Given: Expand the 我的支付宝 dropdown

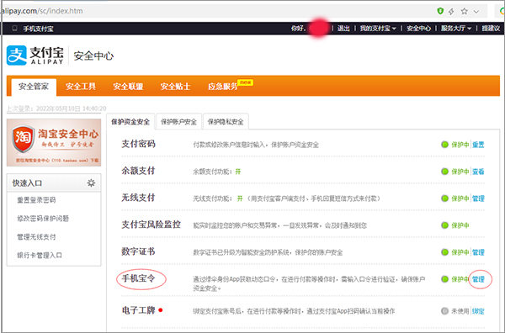Looking at the screenshot, I should [378, 29].
